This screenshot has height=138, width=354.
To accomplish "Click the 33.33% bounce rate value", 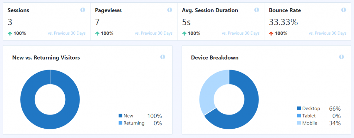I will coord(283,22).
